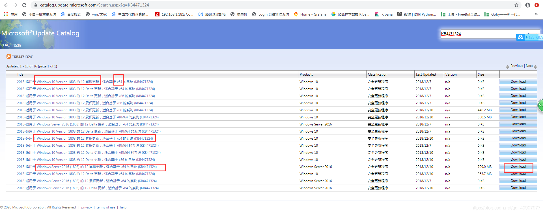This screenshot has width=543, height=213.
Task: Reload the page with the refresh icon
Action: pos(24,5)
